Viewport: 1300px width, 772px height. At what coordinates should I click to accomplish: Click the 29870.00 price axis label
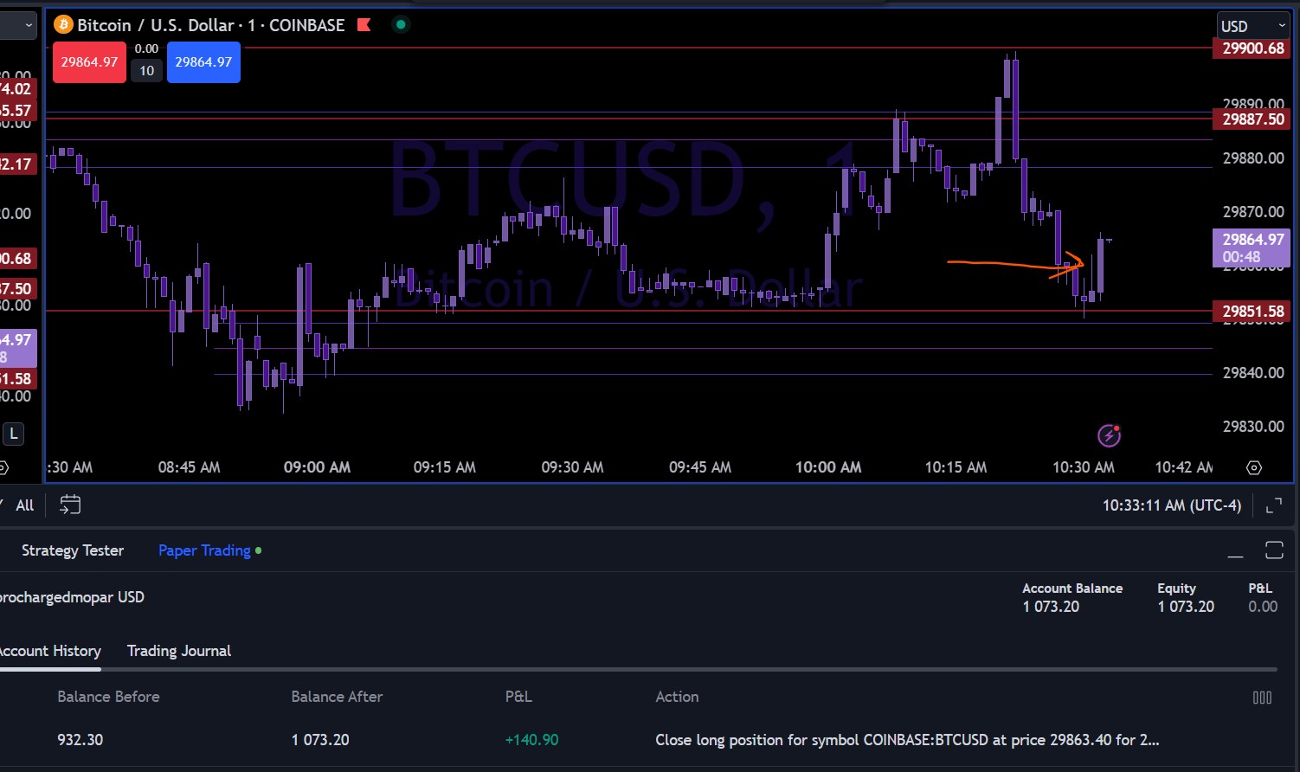1253,212
